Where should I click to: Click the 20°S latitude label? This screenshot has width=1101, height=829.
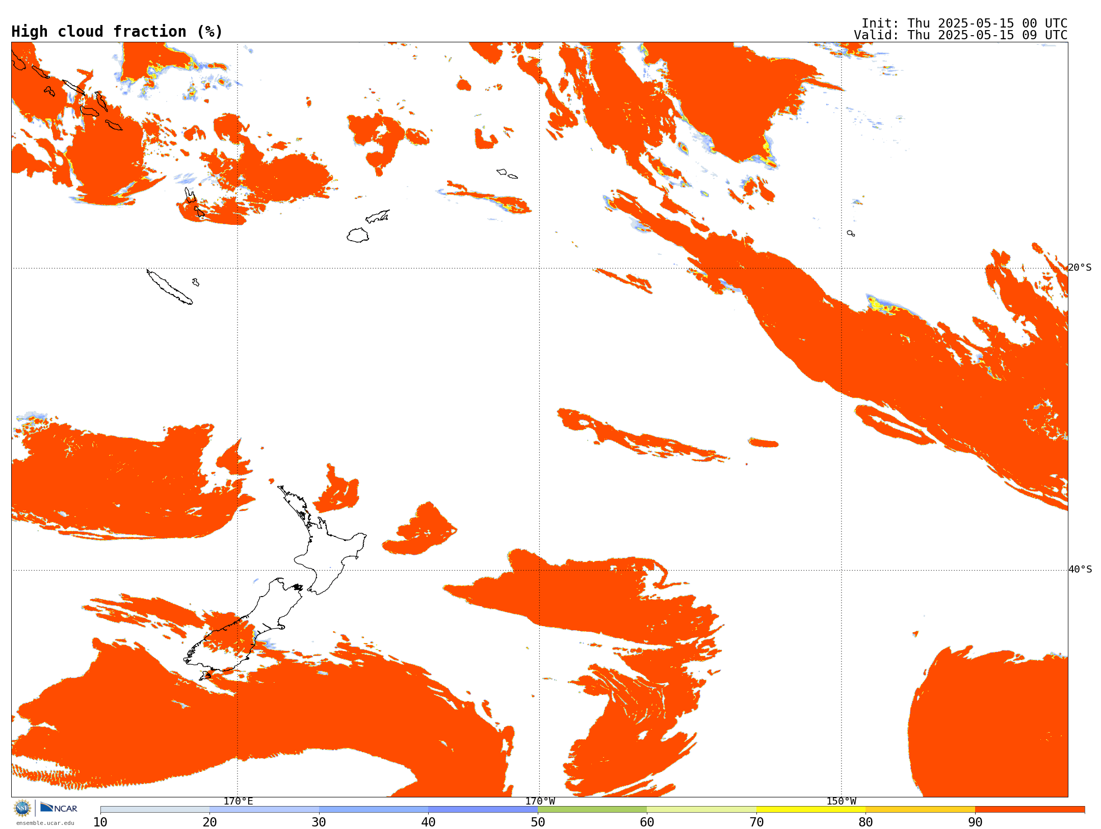coord(1080,268)
